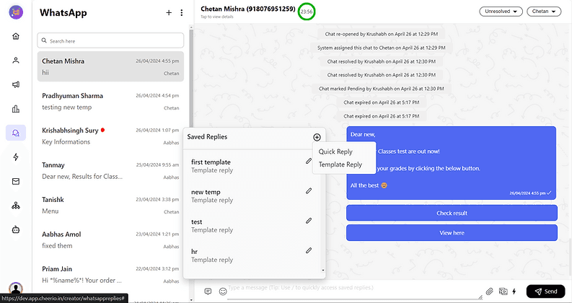Viewport: 572px width, 303px height.
Task: Click the 'View here' message button
Action: [x=452, y=233]
